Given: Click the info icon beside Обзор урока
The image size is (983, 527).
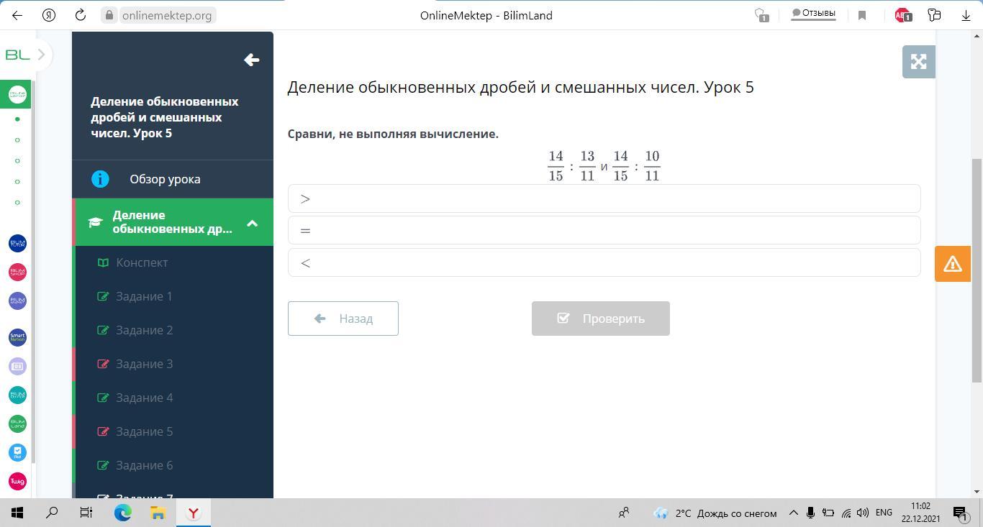Looking at the screenshot, I should pyautogui.click(x=100, y=179).
